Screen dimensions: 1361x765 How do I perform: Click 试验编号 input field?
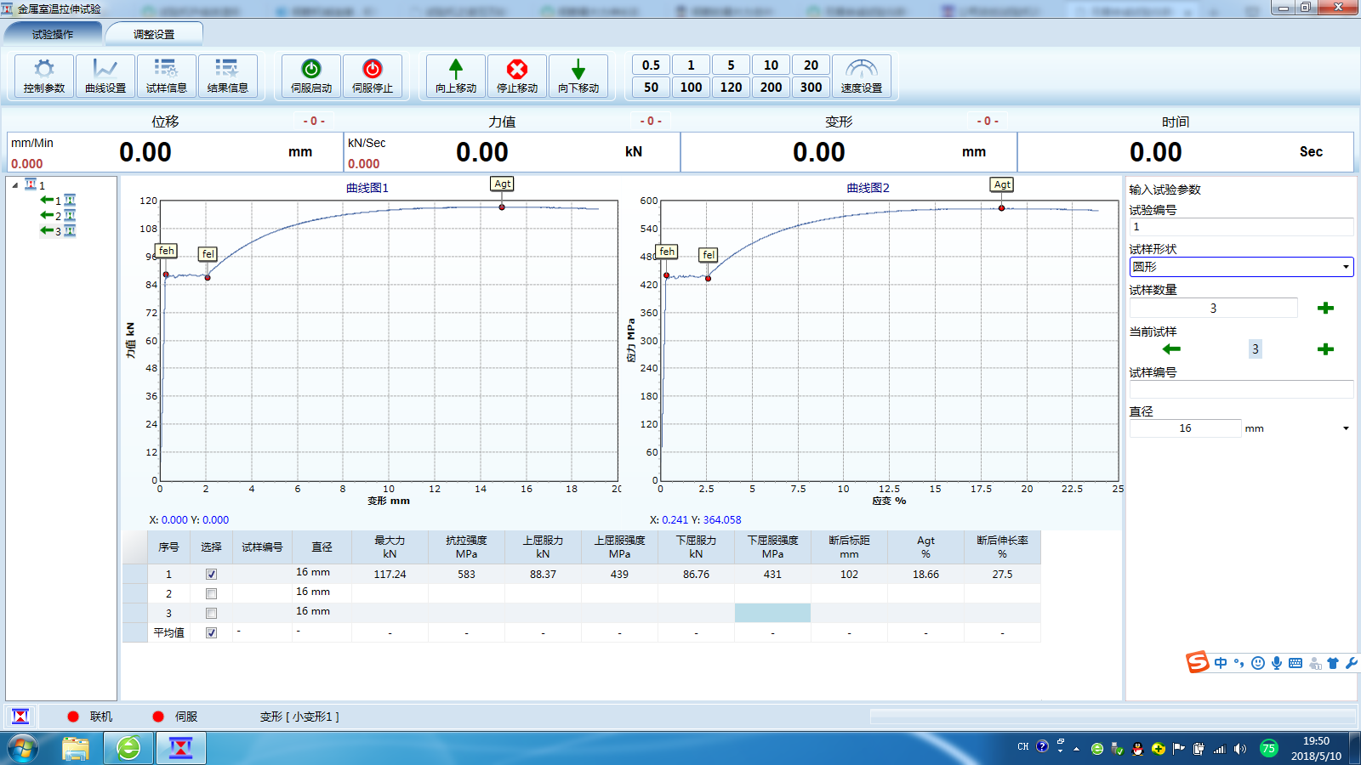pyautogui.click(x=1241, y=227)
